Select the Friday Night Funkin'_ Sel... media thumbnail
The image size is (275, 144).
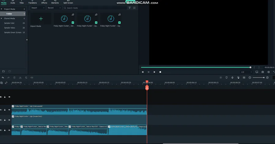click(64, 19)
